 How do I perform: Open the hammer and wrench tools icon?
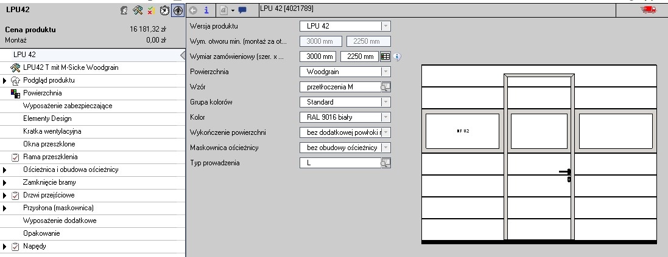[x=137, y=10]
